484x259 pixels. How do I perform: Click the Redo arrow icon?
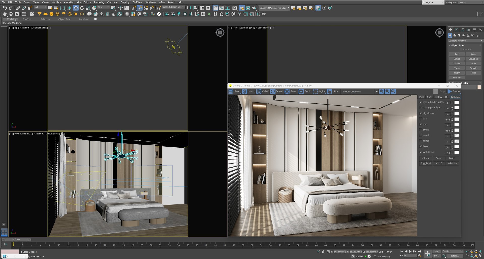11,8
